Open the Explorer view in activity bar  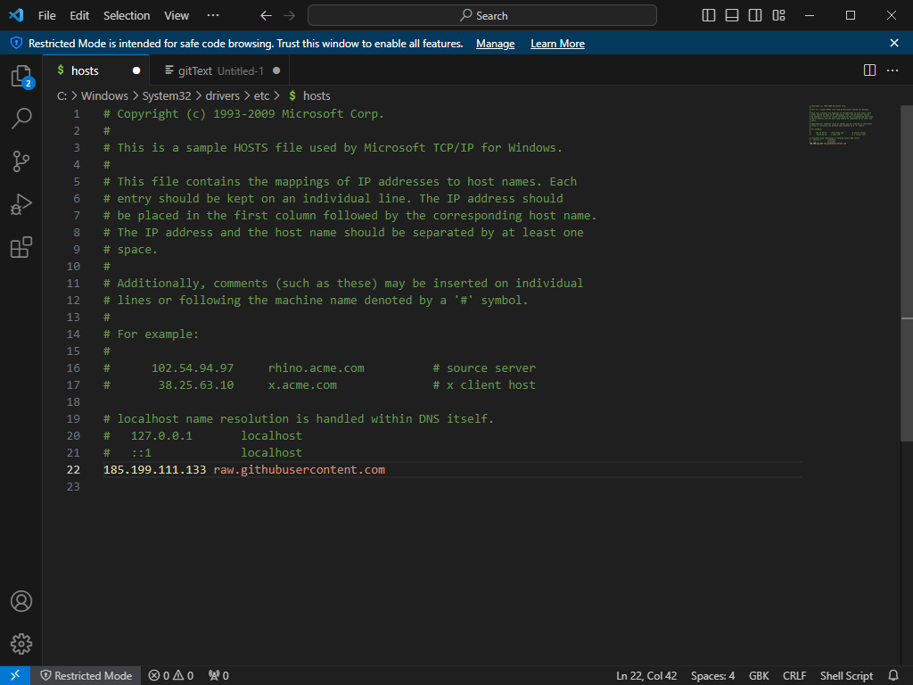click(x=21, y=77)
